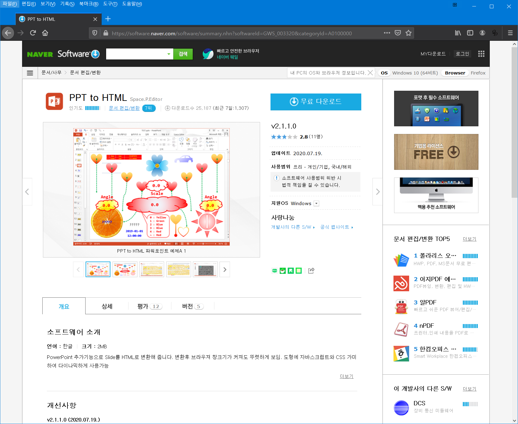Switch to the 상세 tab

click(107, 306)
